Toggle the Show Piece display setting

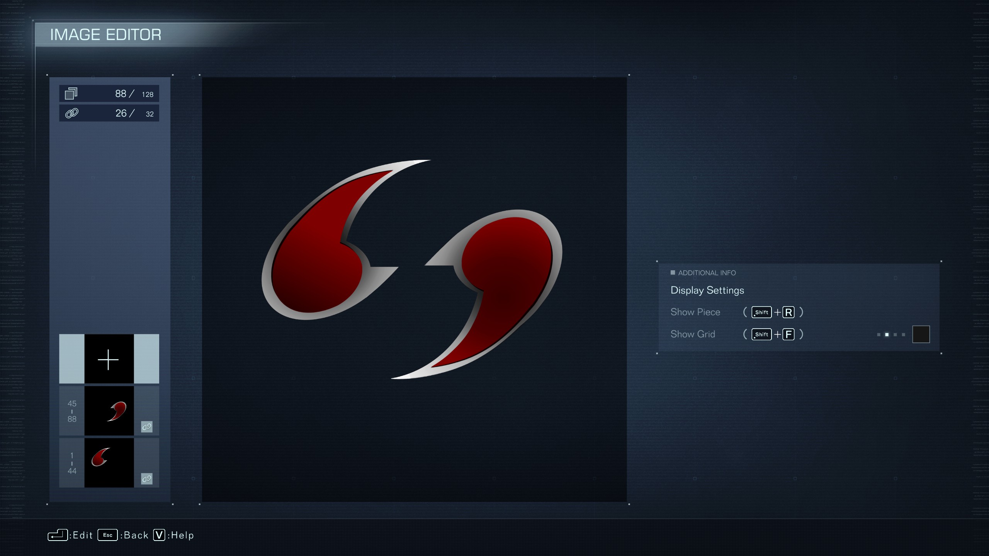695,312
